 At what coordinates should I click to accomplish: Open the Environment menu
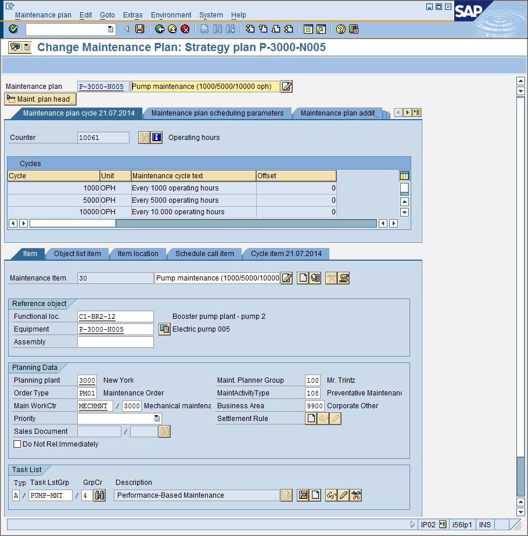click(171, 15)
